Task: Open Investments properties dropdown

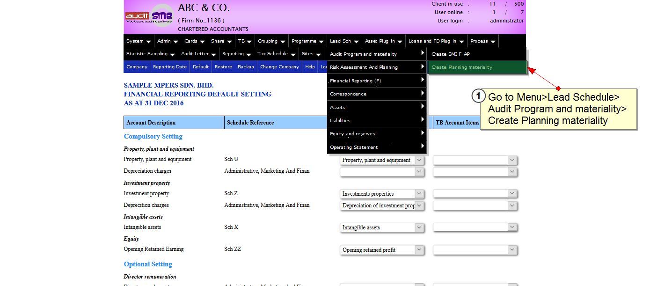Action: [x=382, y=194]
